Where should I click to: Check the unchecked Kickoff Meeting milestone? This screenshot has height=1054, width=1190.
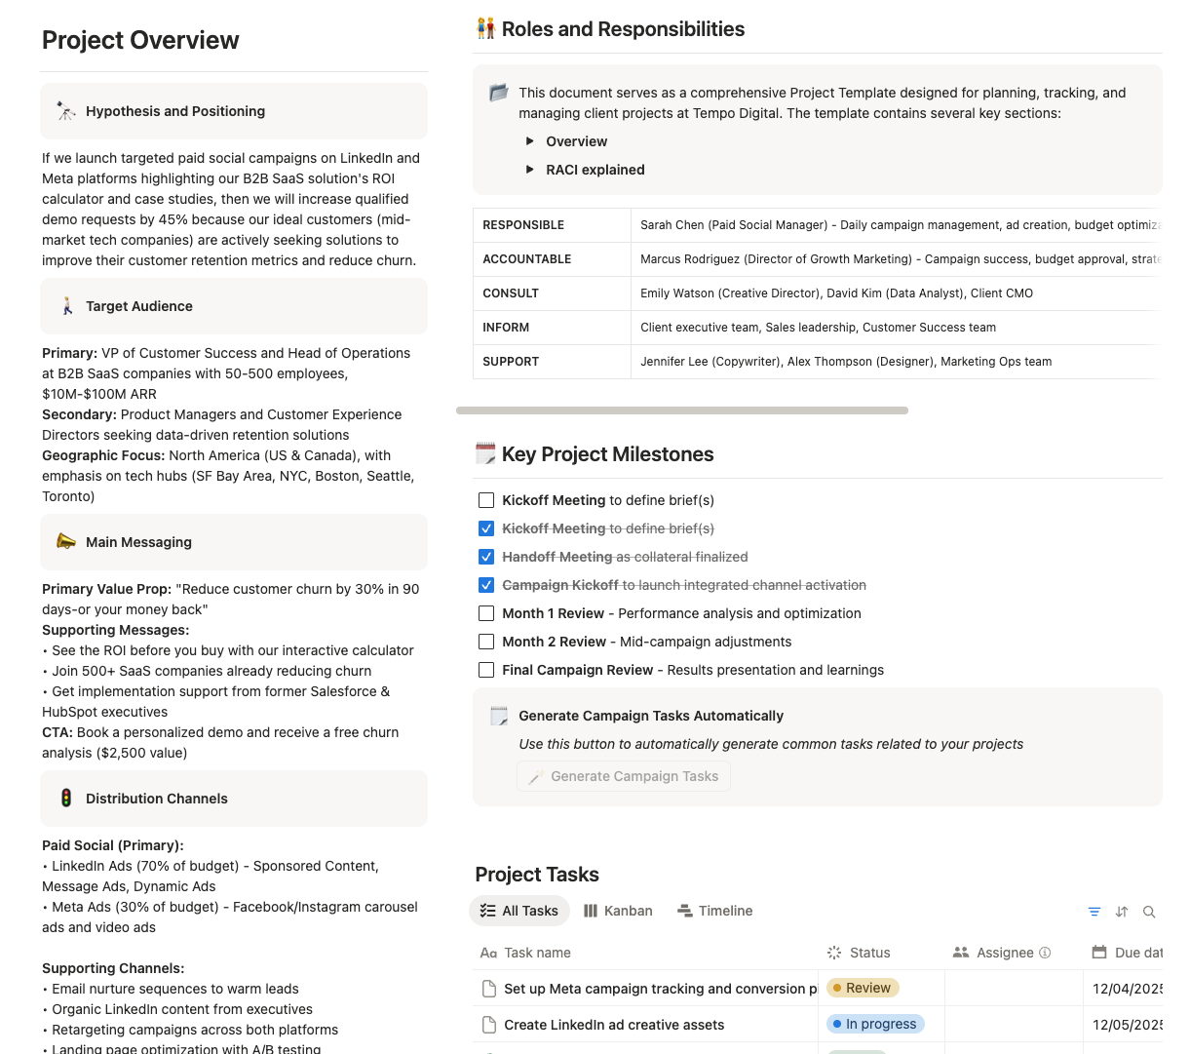pos(486,500)
